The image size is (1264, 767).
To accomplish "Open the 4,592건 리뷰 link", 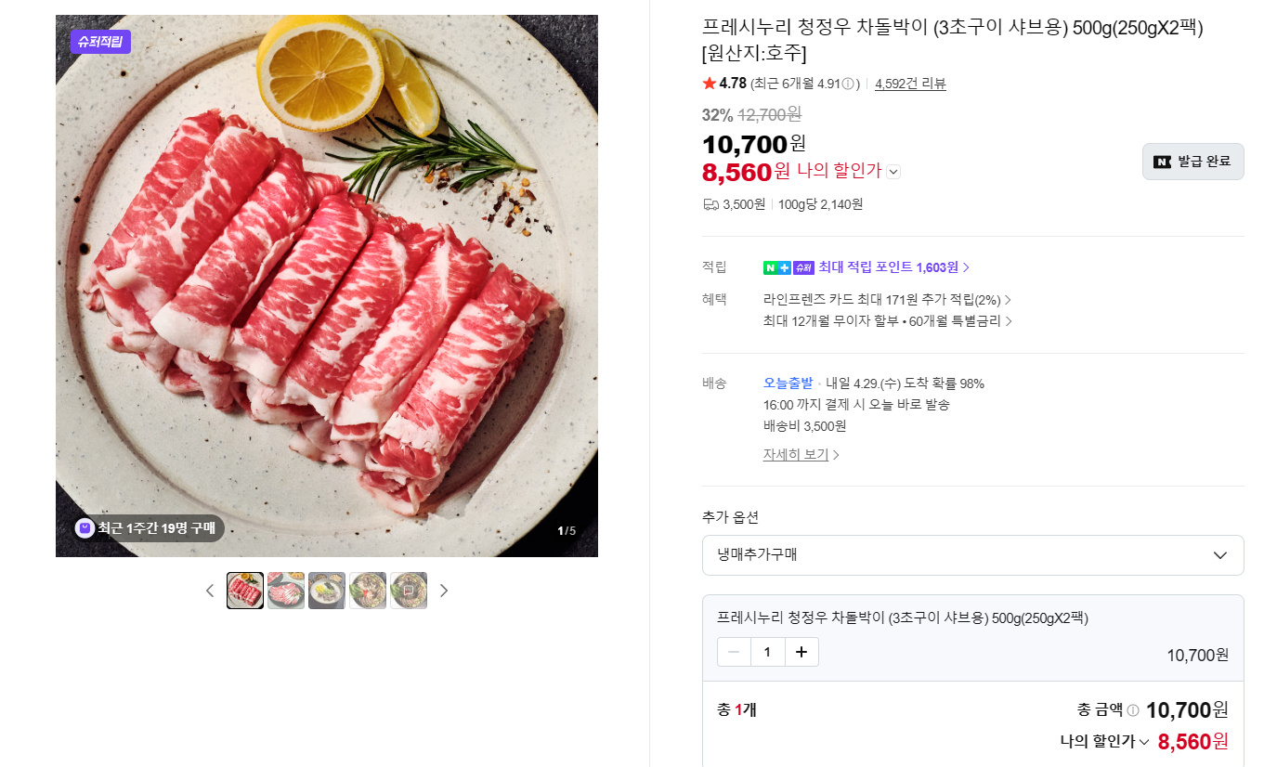I will pyautogui.click(x=910, y=84).
